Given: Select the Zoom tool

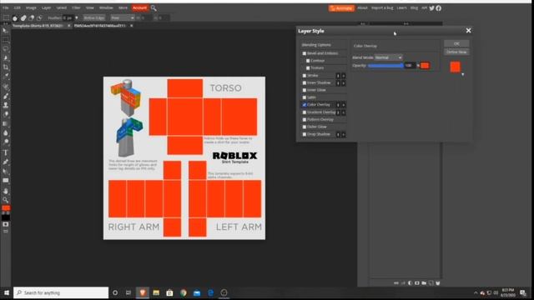Looking at the screenshot, I should 6,200.
